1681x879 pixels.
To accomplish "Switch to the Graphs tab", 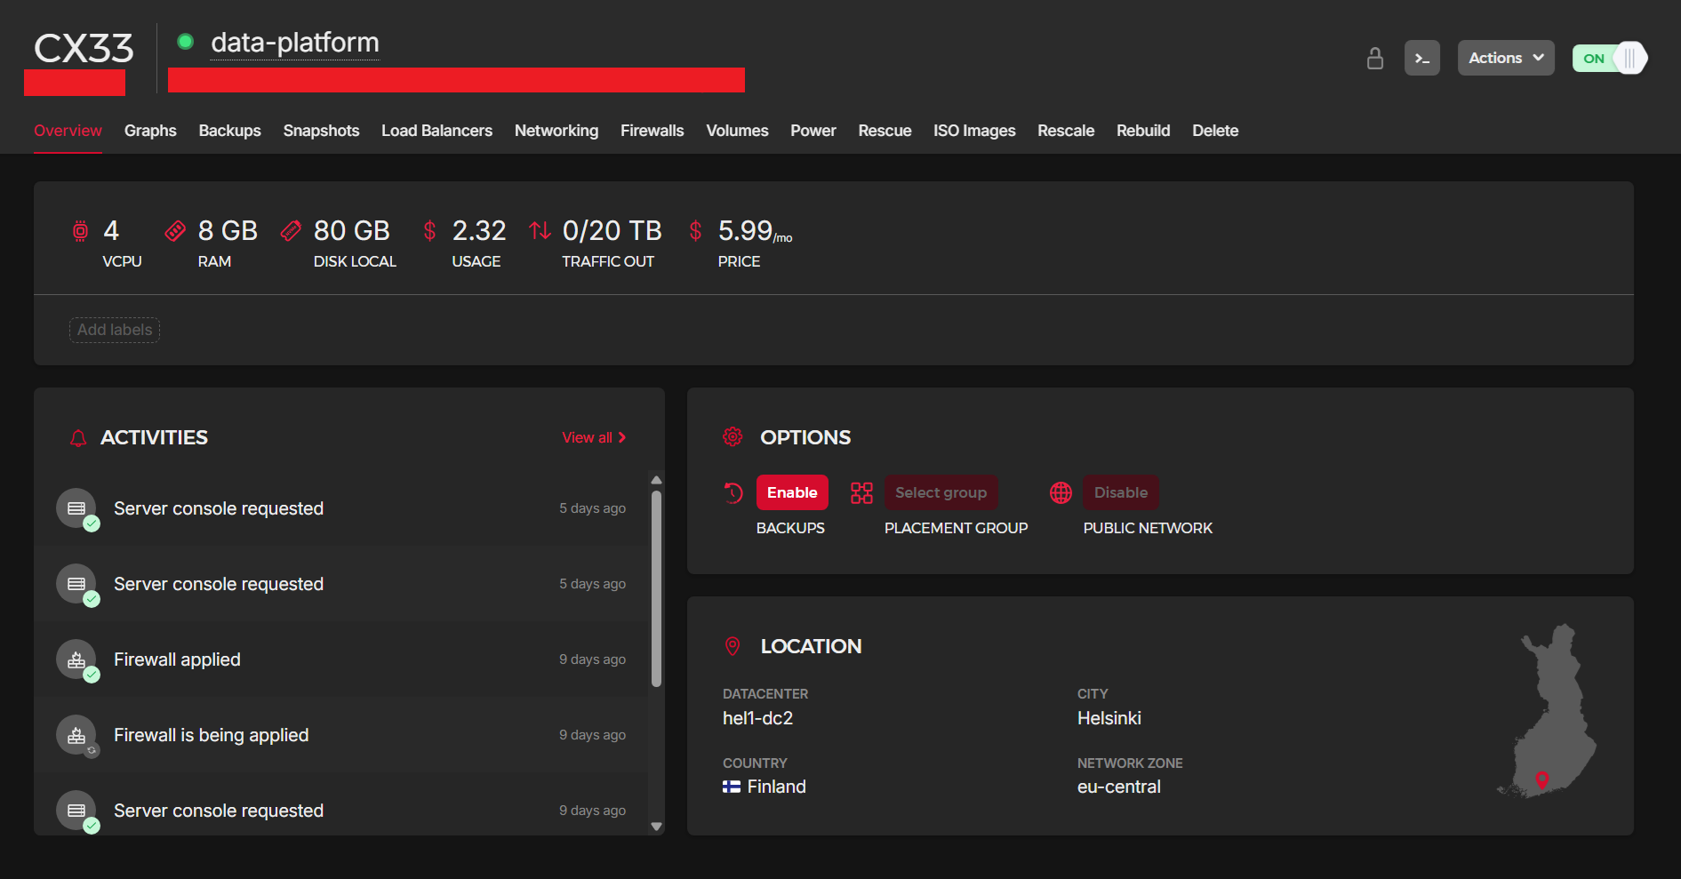I will (x=150, y=131).
